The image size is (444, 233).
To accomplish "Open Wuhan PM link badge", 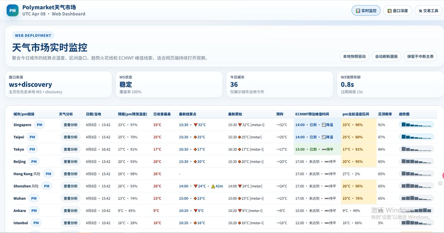I will [34, 198].
